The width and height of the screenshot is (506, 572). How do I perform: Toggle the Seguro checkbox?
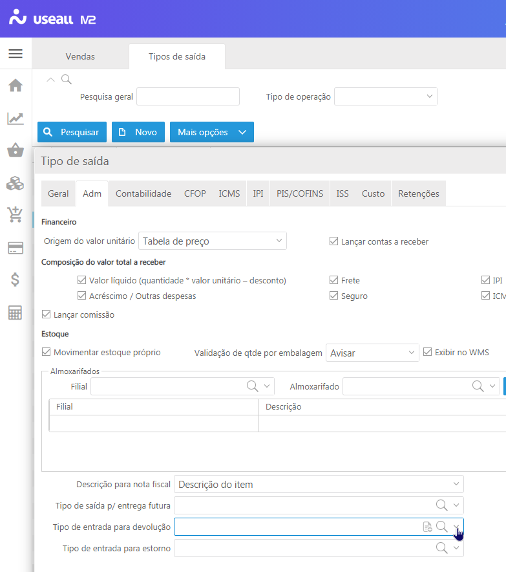click(333, 296)
